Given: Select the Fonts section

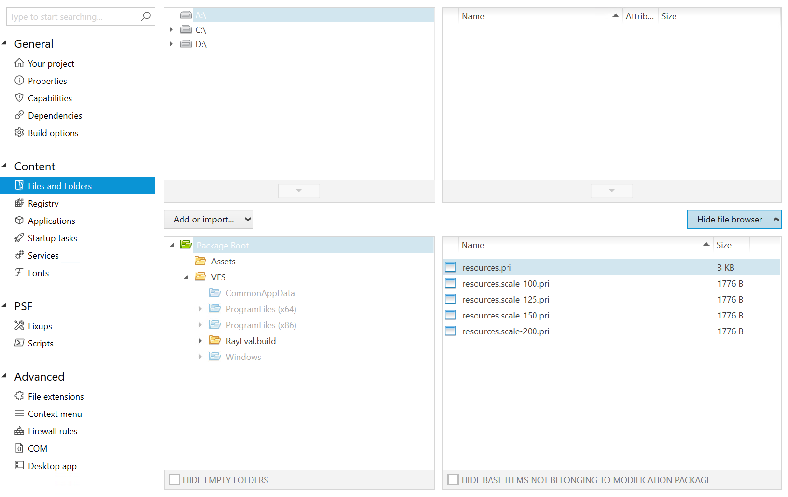Looking at the screenshot, I should (x=38, y=273).
